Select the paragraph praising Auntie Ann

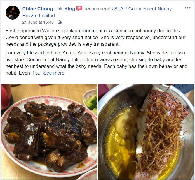tap(96, 63)
